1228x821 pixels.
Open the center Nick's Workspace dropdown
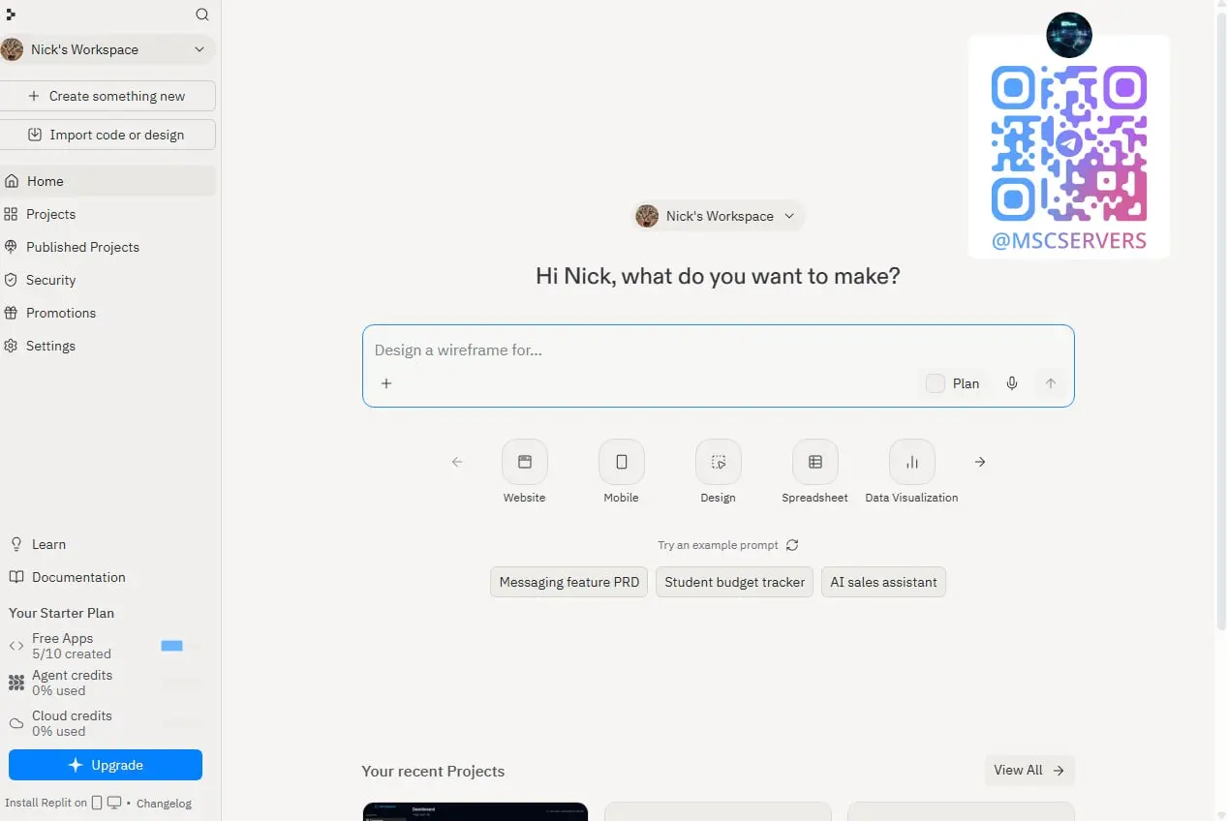click(718, 216)
